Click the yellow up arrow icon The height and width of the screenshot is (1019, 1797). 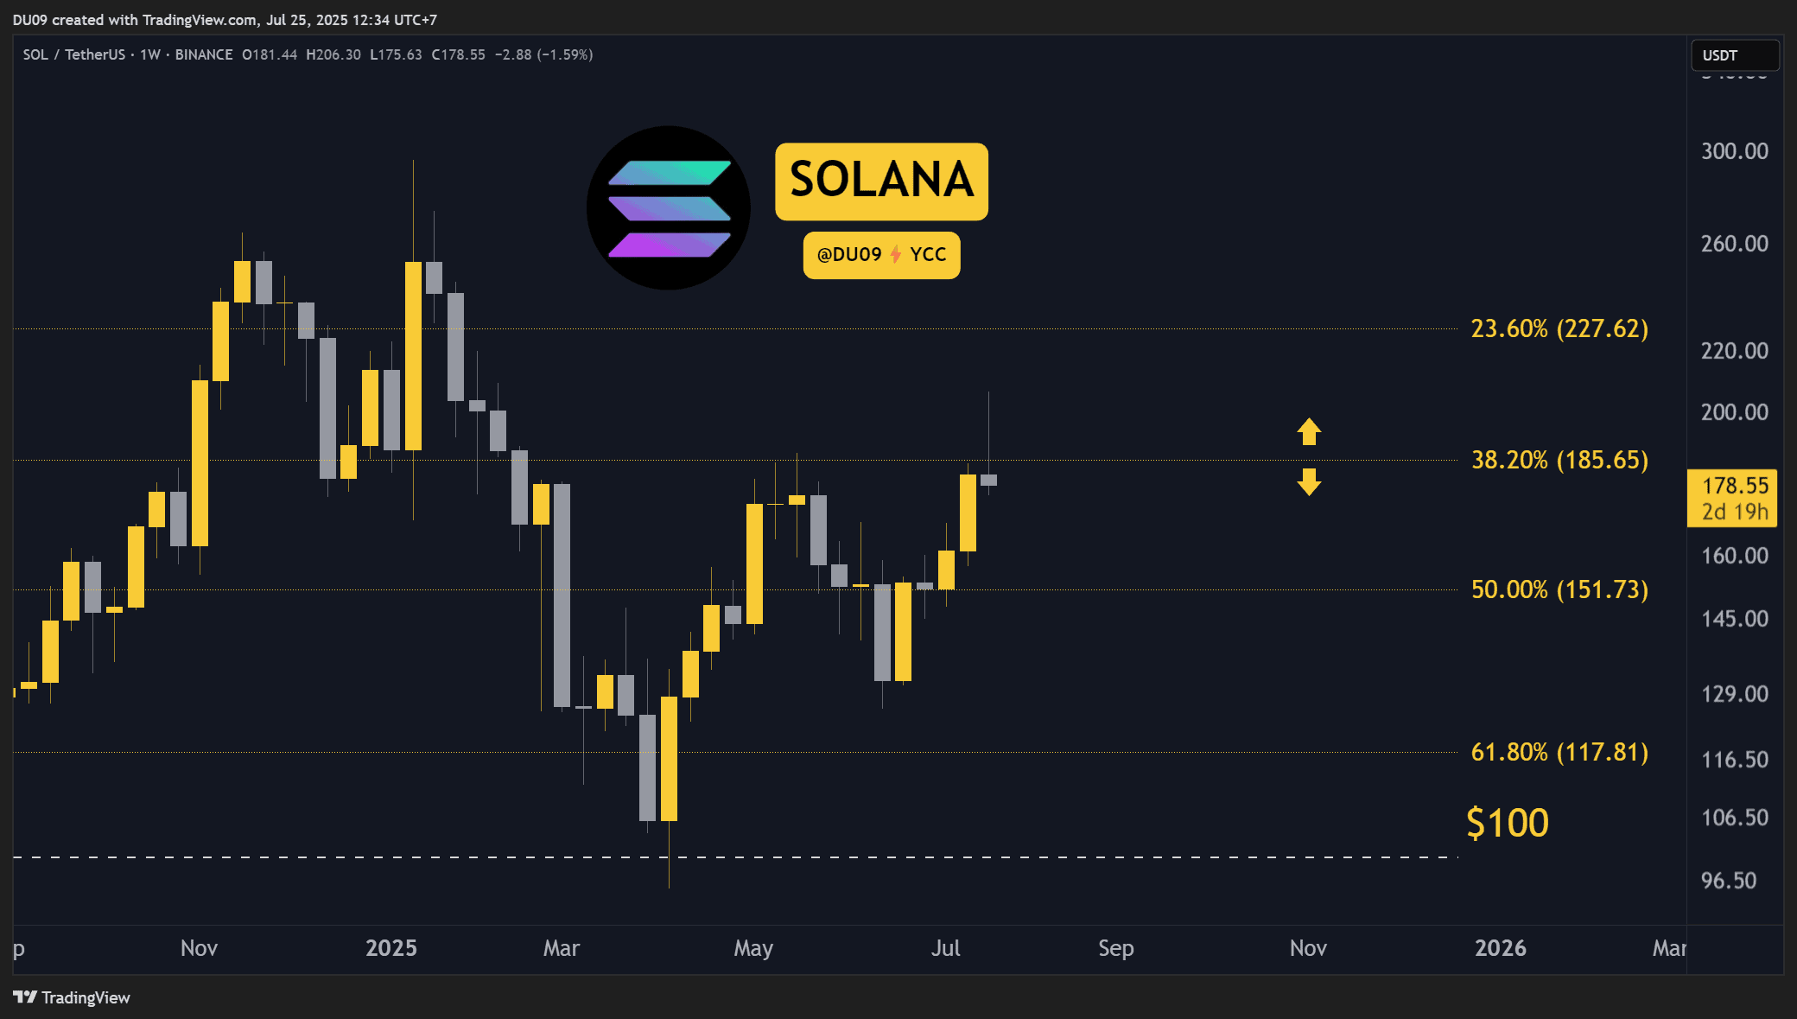1309,431
